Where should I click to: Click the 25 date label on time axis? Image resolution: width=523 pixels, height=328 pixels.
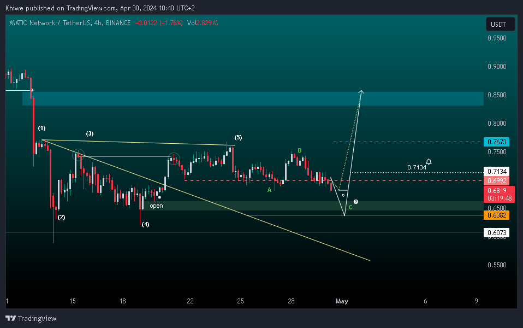point(241,301)
